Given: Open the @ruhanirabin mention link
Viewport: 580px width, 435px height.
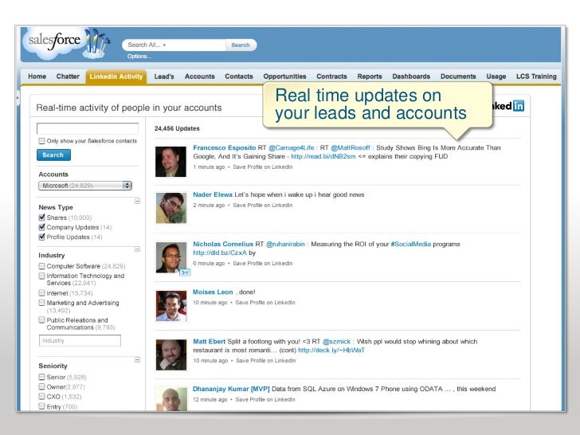Looking at the screenshot, I should [285, 244].
